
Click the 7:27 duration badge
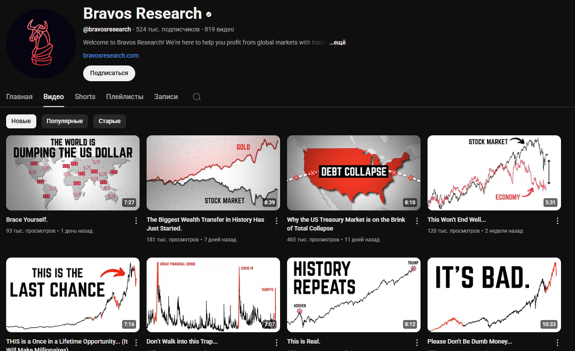click(129, 203)
